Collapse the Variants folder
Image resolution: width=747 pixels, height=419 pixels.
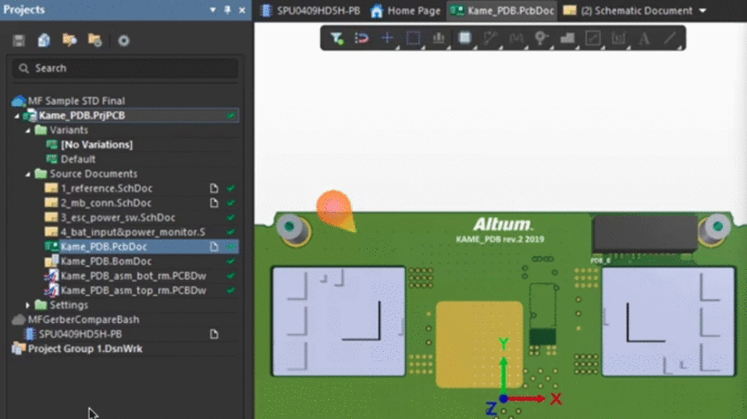tap(28, 130)
